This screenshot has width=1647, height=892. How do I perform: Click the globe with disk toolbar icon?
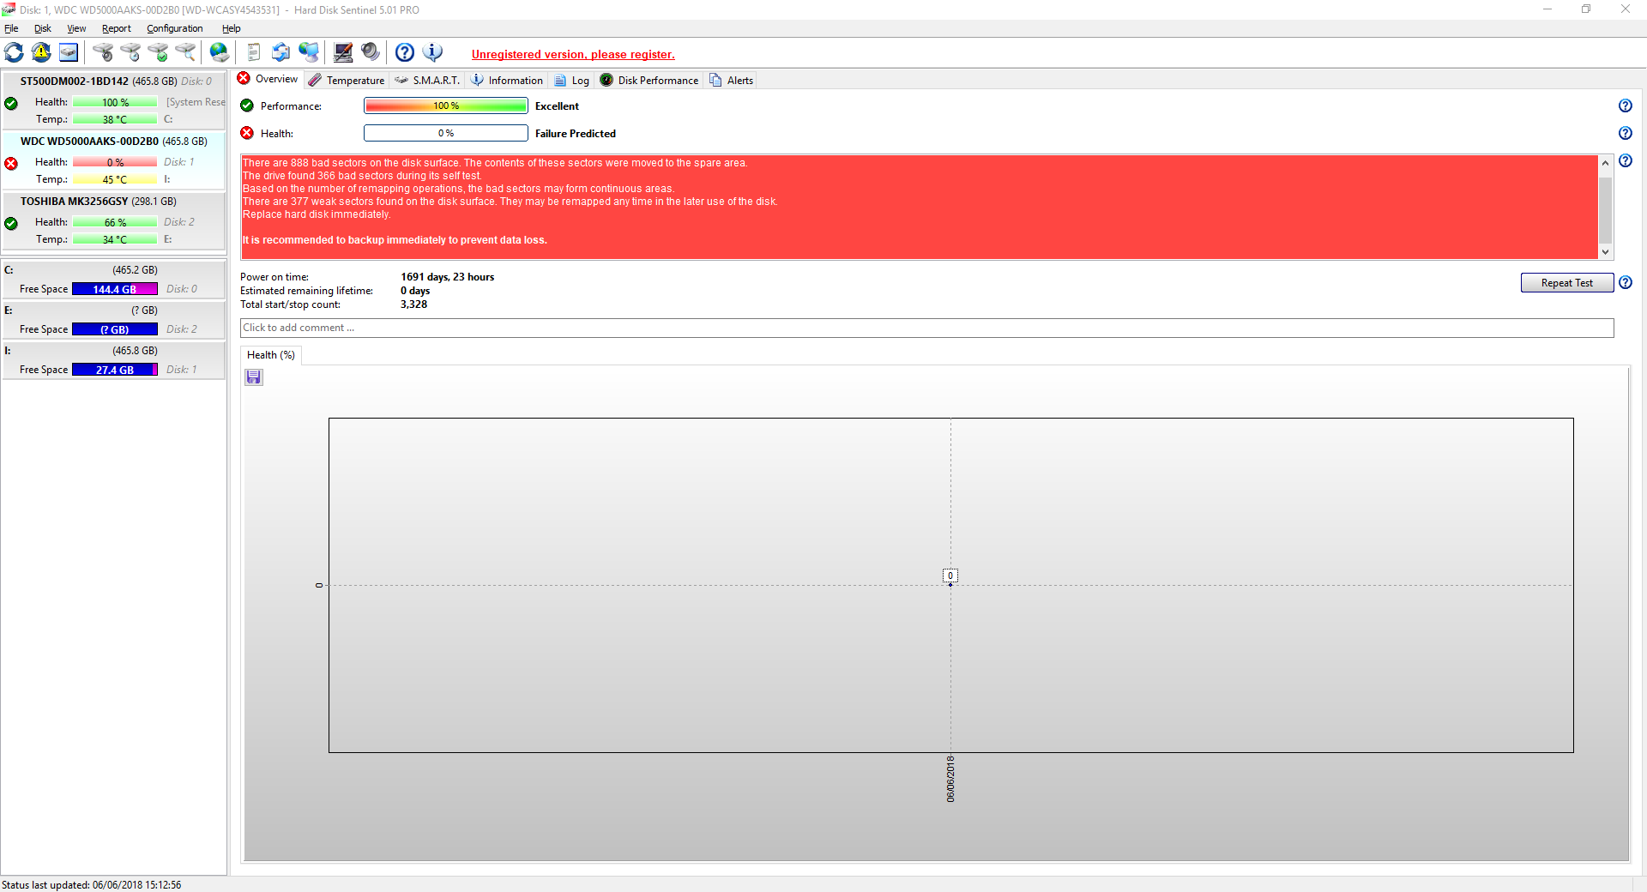[x=220, y=53]
